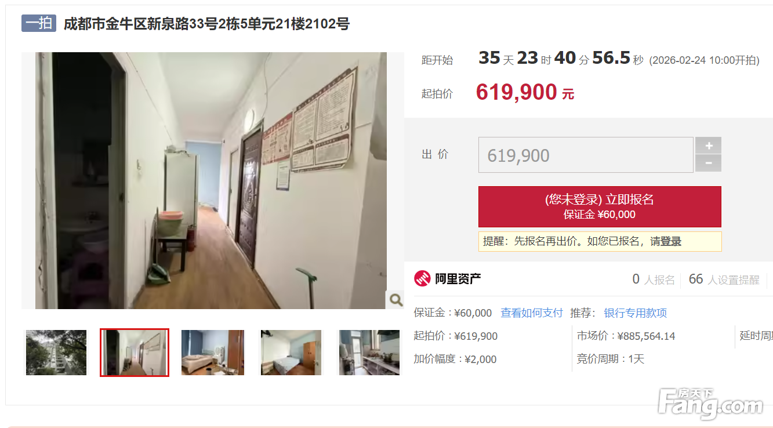Viewport: 773px width, 428px height.
Task: Select the kitchen counter thumbnail
Action: 369,353
